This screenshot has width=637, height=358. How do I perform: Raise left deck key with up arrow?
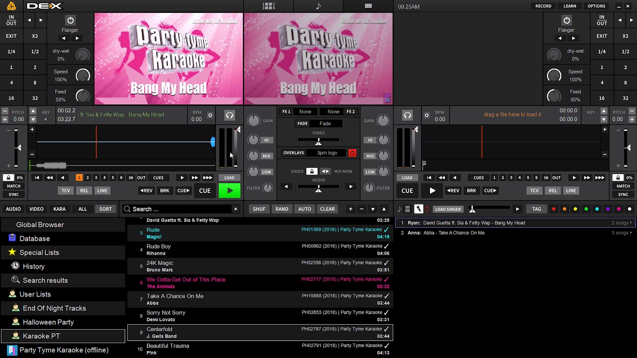tap(33, 111)
